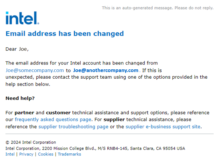The image size is (218, 157).
Task: Click the 'Need help?' heading
Action: tap(20, 98)
